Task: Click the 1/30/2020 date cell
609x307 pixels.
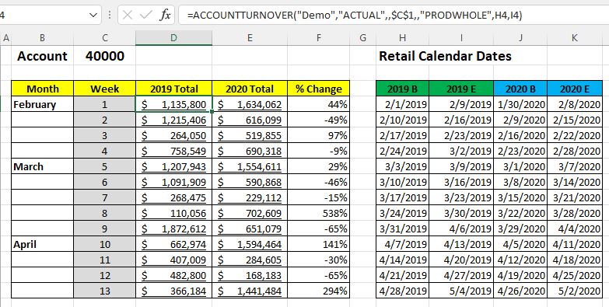Action: (520, 104)
